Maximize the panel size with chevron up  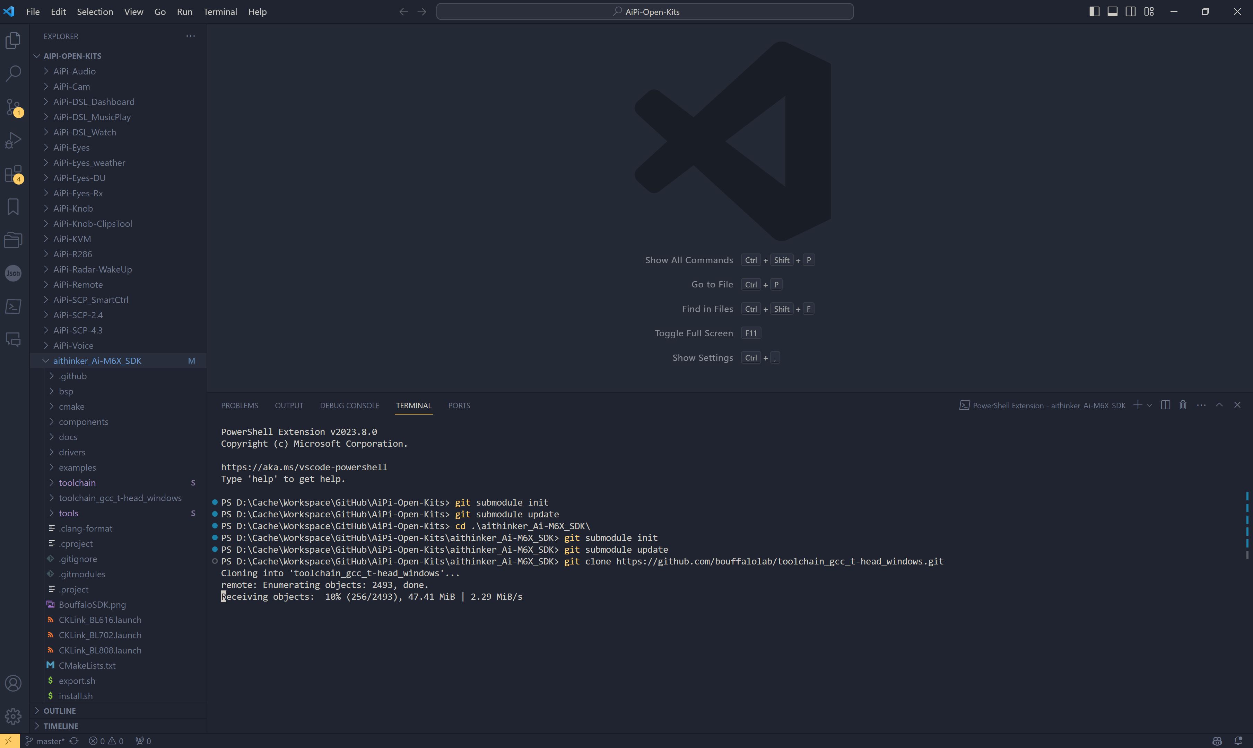pyautogui.click(x=1219, y=405)
